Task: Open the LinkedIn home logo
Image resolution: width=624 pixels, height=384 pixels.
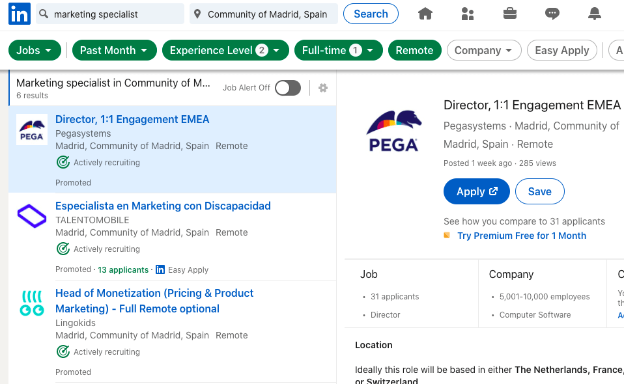Action: [x=20, y=14]
